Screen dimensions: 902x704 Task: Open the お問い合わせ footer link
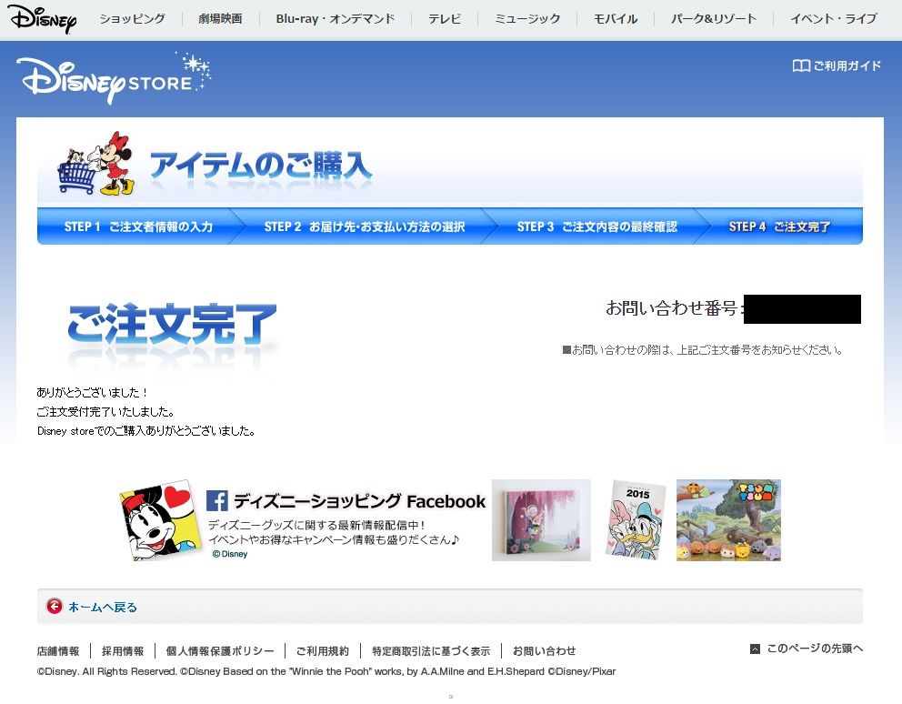544,651
